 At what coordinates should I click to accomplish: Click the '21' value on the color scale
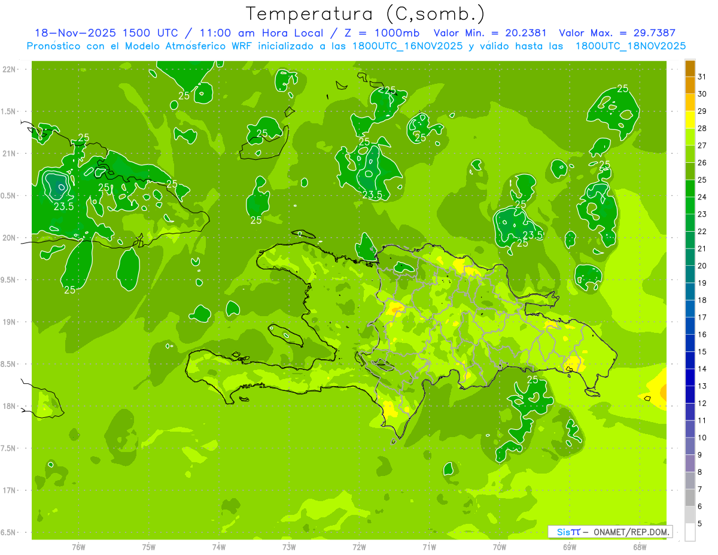pyautogui.click(x=702, y=248)
